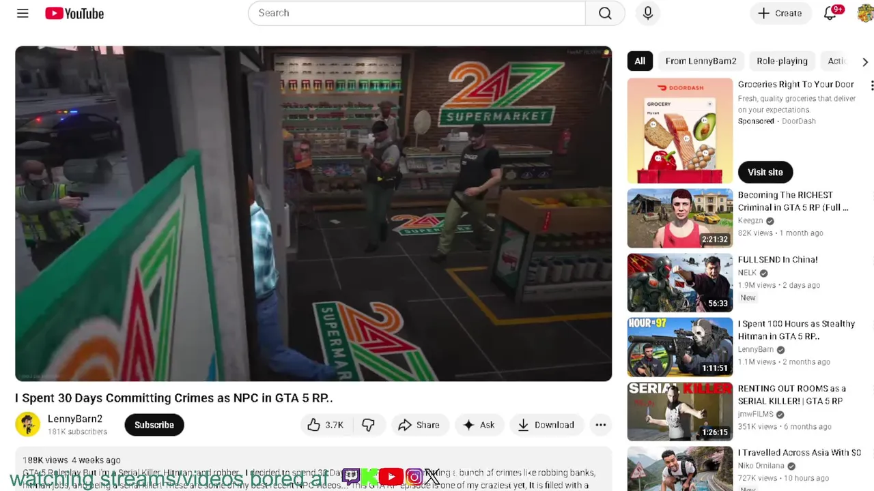This screenshot has height=491, width=874.
Task: Open 'FULLSEND In China!' title
Action: click(x=778, y=260)
